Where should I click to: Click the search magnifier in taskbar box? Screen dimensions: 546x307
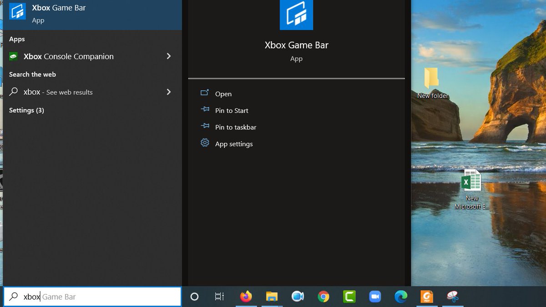point(14,297)
